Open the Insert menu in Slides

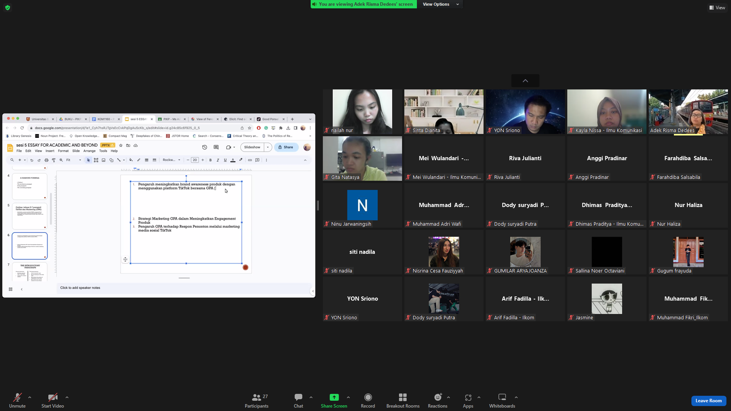(50, 151)
